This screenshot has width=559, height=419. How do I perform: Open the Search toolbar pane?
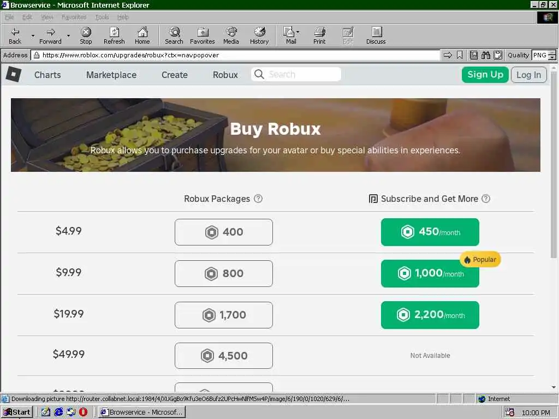click(174, 35)
